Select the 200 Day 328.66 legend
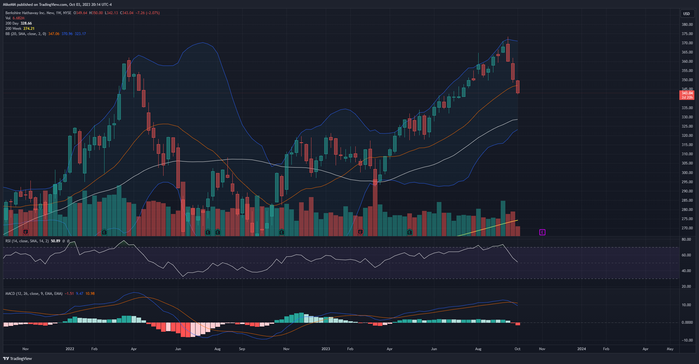 18,23
